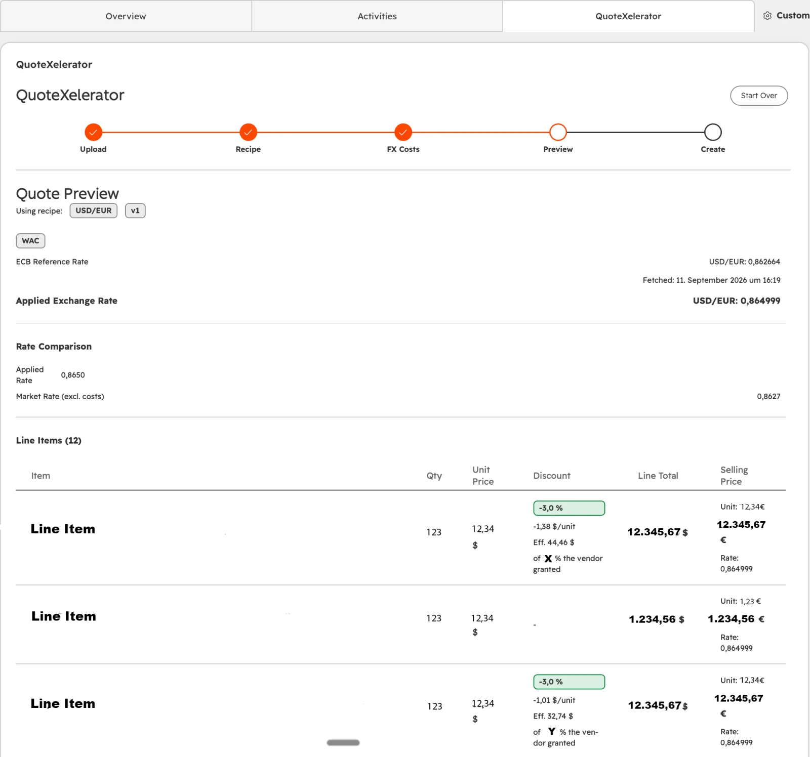
Task: Click the Unit: 1,23 € selling price text
Action: pyautogui.click(x=741, y=601)
